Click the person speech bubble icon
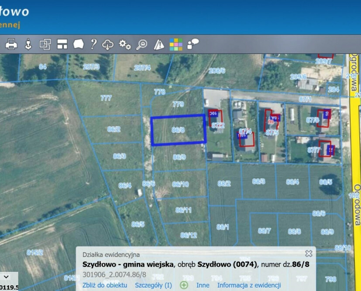361x291 pixels. click(x=193, y=44)
